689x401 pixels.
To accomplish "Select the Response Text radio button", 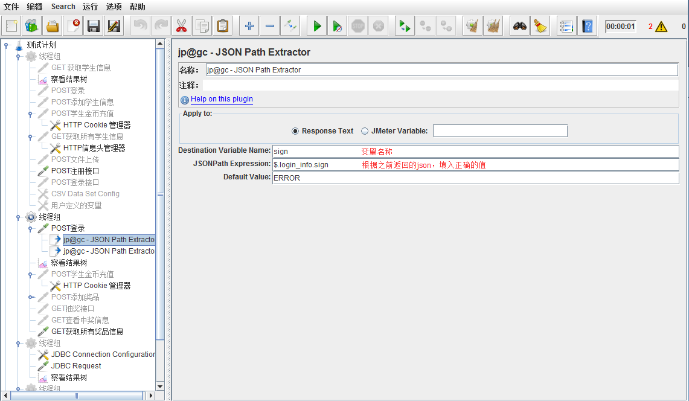I will (295, 131).
